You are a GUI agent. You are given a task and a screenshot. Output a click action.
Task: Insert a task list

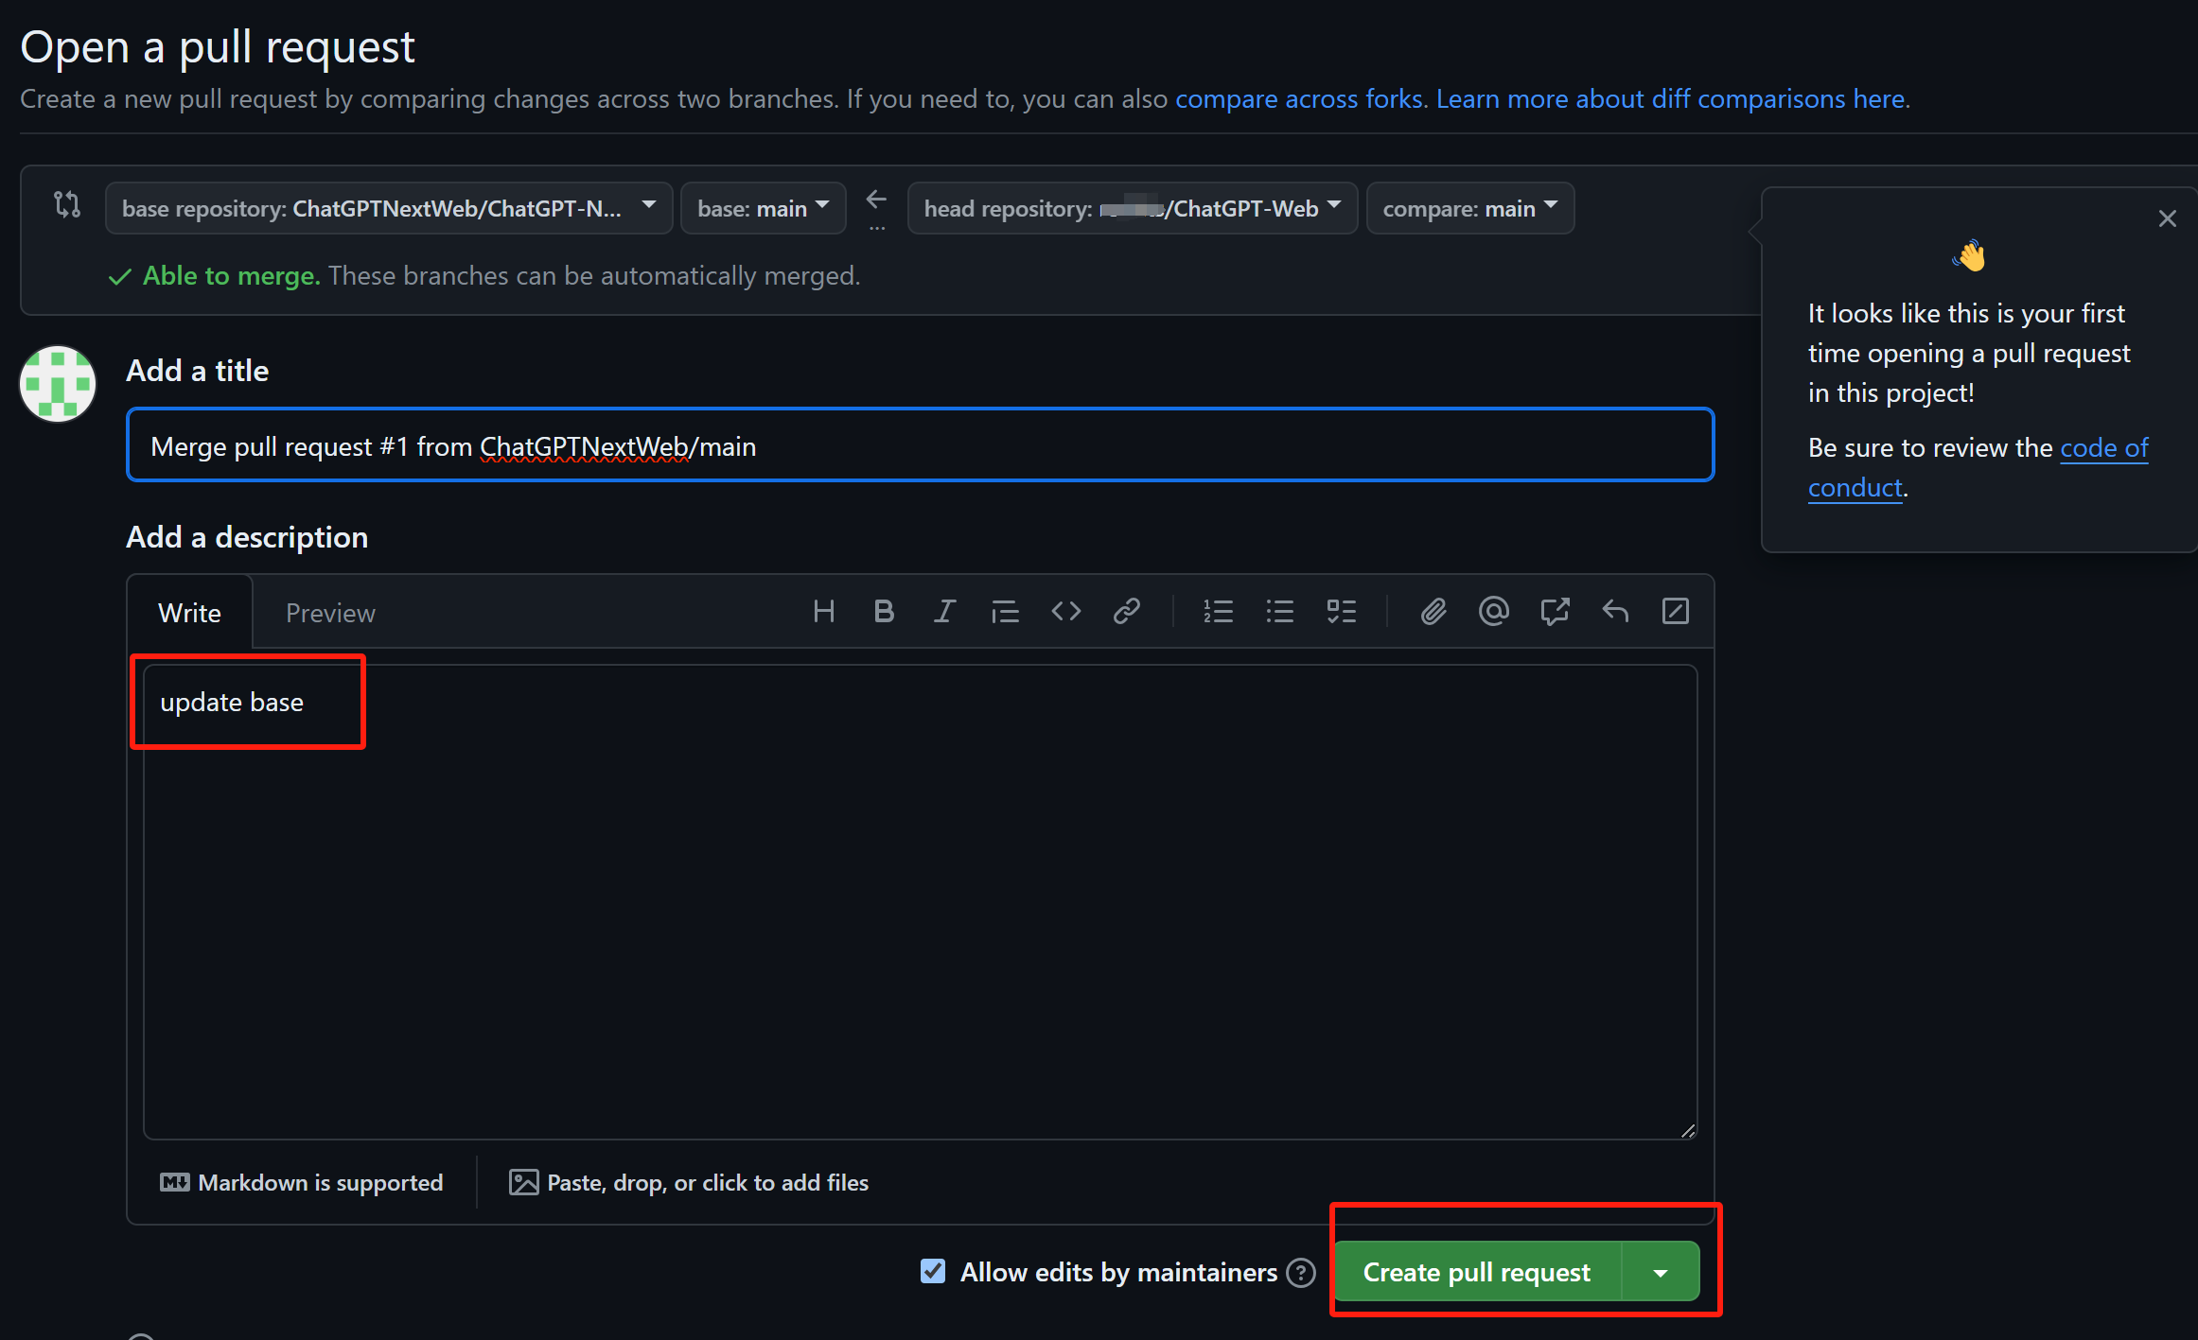click(1341, 612)
